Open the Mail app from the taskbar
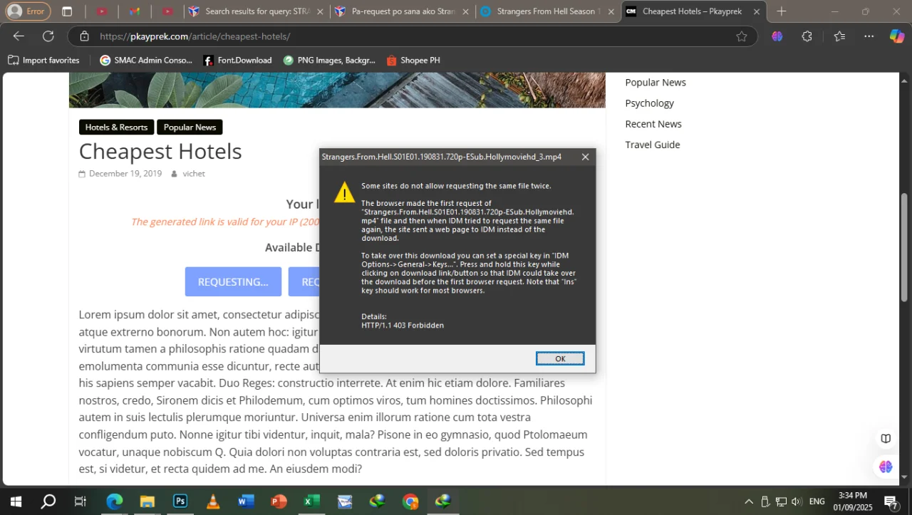The image size is (912, 515). 345,501
